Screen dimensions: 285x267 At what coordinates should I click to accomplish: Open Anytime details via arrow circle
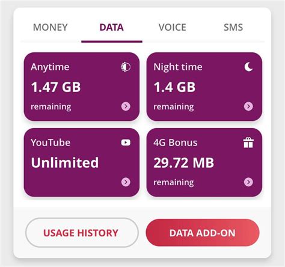126,106
